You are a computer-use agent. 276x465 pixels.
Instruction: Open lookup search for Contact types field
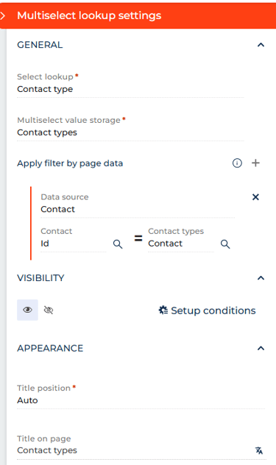click(225, 244)
